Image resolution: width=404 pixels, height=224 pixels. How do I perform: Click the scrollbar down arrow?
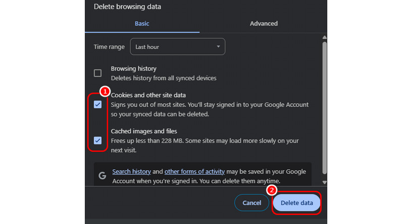coord(325,182)
